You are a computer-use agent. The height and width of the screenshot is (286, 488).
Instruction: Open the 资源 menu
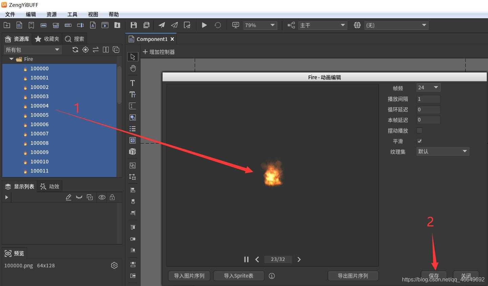(51, 14)
